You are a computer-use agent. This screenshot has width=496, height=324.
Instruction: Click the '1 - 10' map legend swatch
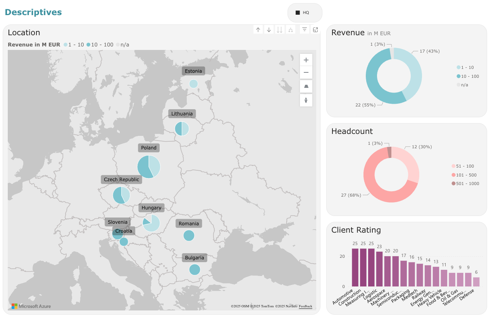(x=65, y=45)
